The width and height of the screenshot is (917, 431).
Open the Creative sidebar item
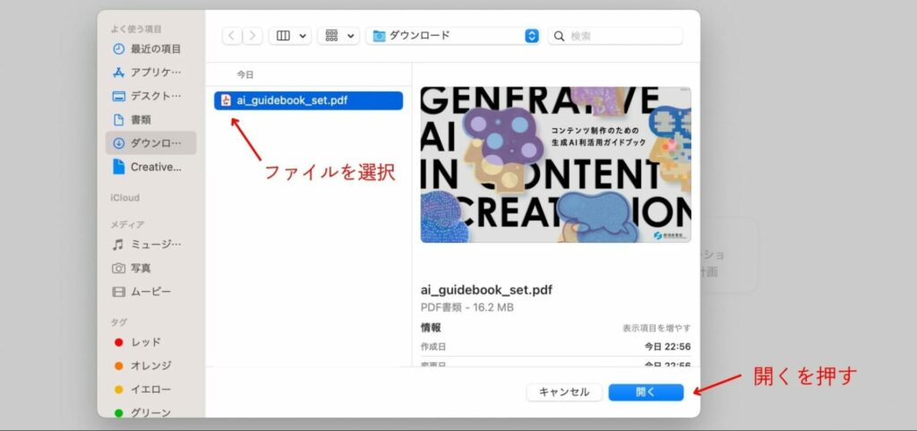[150, 167]
